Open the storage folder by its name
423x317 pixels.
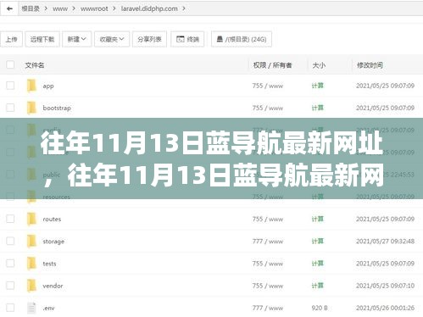(53, 242)
